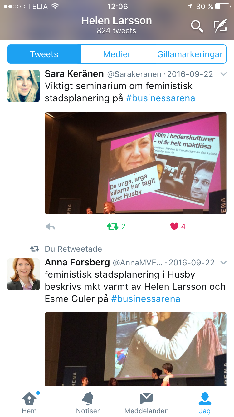
Task: Switch to the Medier tab
Action: tap(117, 54)
